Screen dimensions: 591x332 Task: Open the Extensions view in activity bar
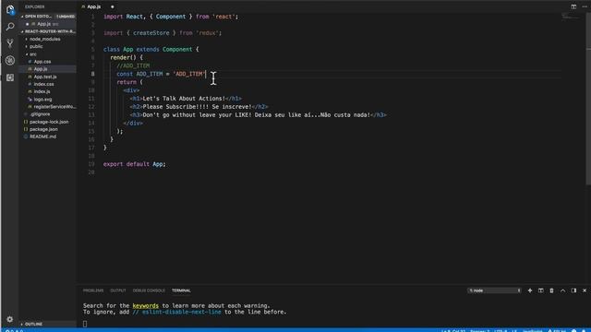pyautogui.click(x=10, y=77)
